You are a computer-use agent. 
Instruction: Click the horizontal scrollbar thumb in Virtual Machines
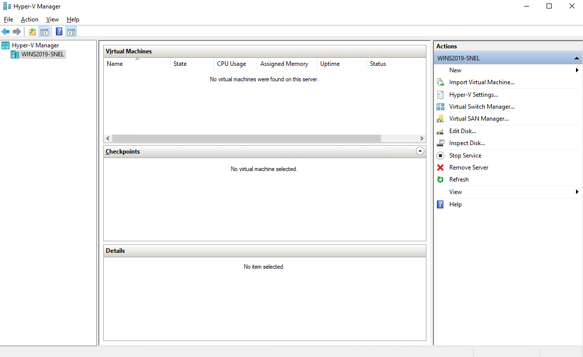(x=246, y=138)
